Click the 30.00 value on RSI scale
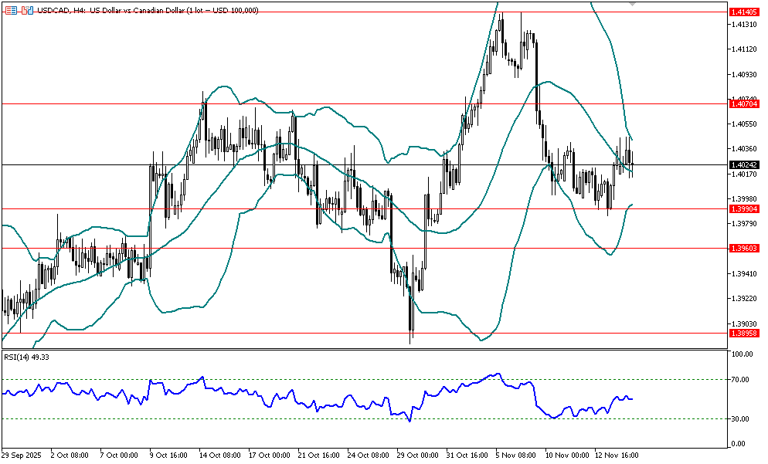This screenshot has width=768, height=464. click(x=741, y=419)
